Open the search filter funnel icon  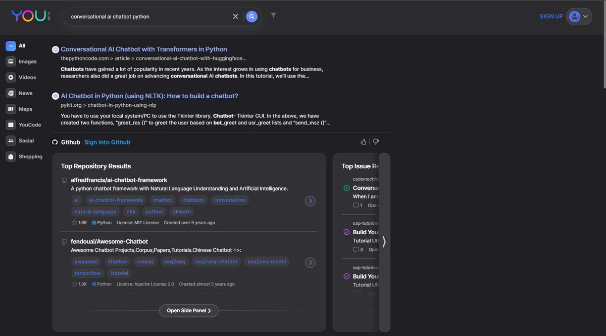(x=273, y=16)
